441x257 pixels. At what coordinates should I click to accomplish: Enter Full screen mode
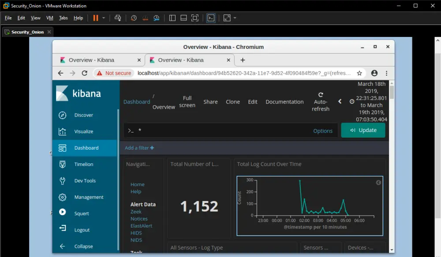pyautogui.click(x=187, y=102)
